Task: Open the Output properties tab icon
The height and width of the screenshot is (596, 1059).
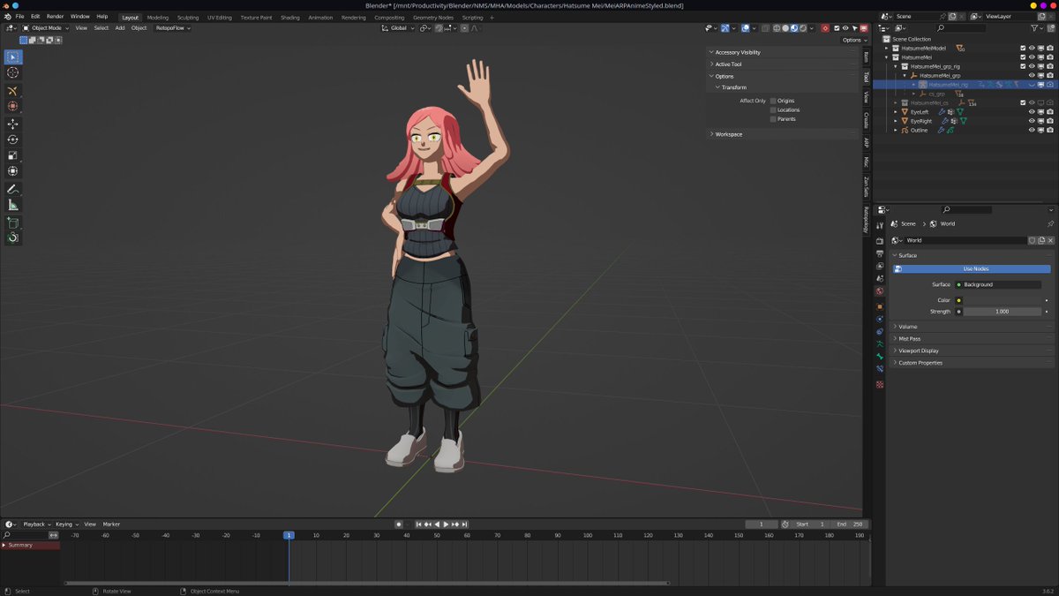Action: click(880, 253)
